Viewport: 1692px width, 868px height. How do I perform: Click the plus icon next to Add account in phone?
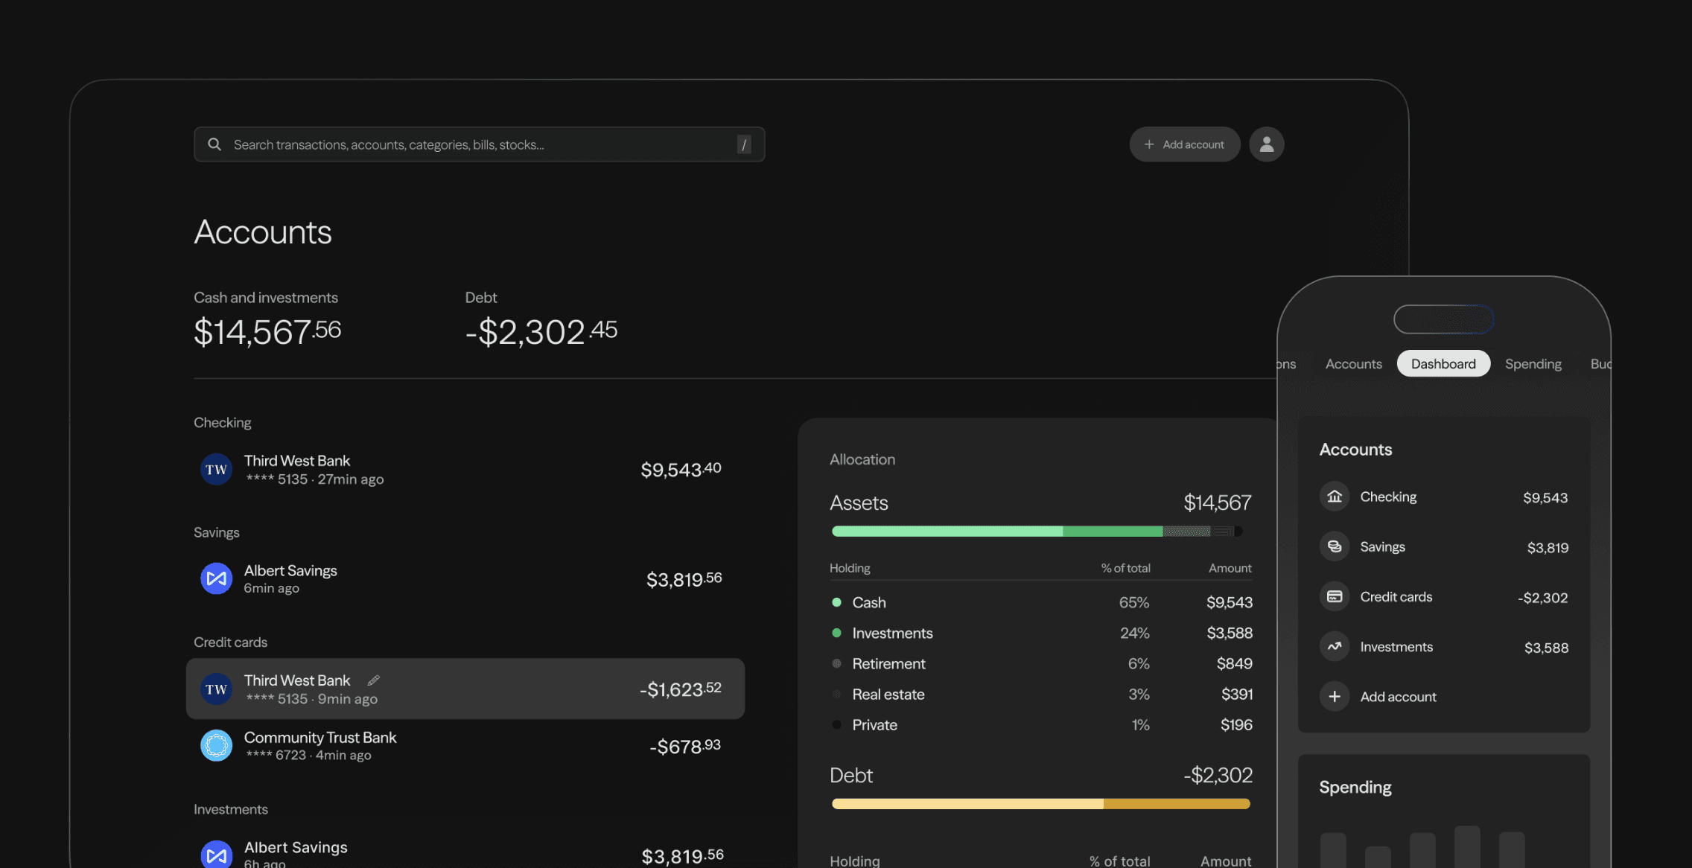pos(1334,697)
